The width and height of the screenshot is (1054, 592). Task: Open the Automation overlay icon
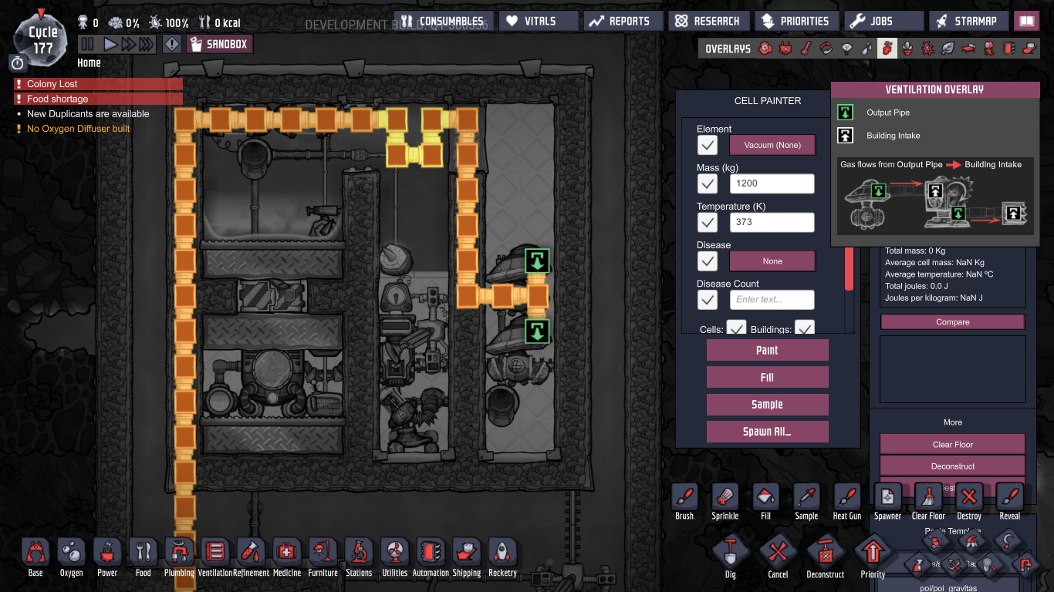point(1009,49)
